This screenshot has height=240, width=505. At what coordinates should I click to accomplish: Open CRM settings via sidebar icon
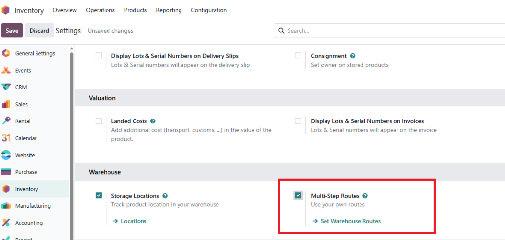pos(6,87)
